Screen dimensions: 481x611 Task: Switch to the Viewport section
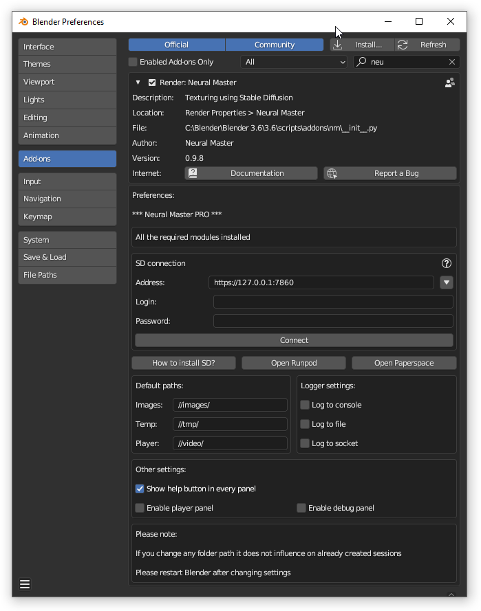[x=67, y=82]
